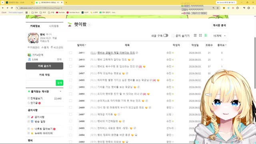
Task: Tick the checkbox for post 24911
Action: click(70, 53)
